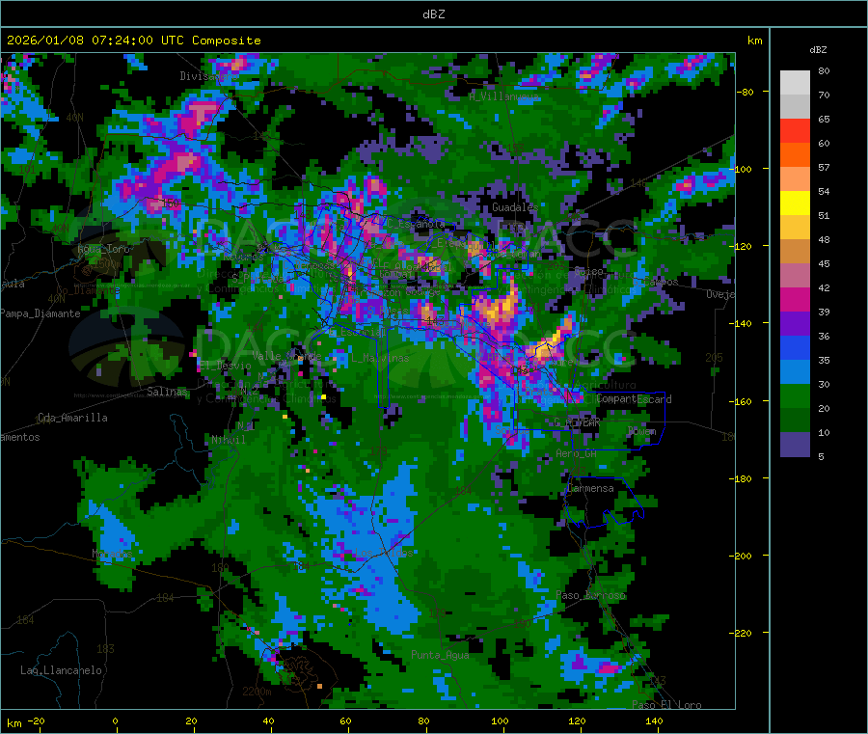Click the violet 36-39 dBZ legend swatch

point(795,324)
